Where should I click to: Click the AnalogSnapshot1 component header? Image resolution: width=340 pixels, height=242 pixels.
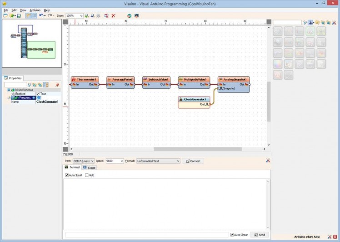pyautogui.click(x=234, y=79)
